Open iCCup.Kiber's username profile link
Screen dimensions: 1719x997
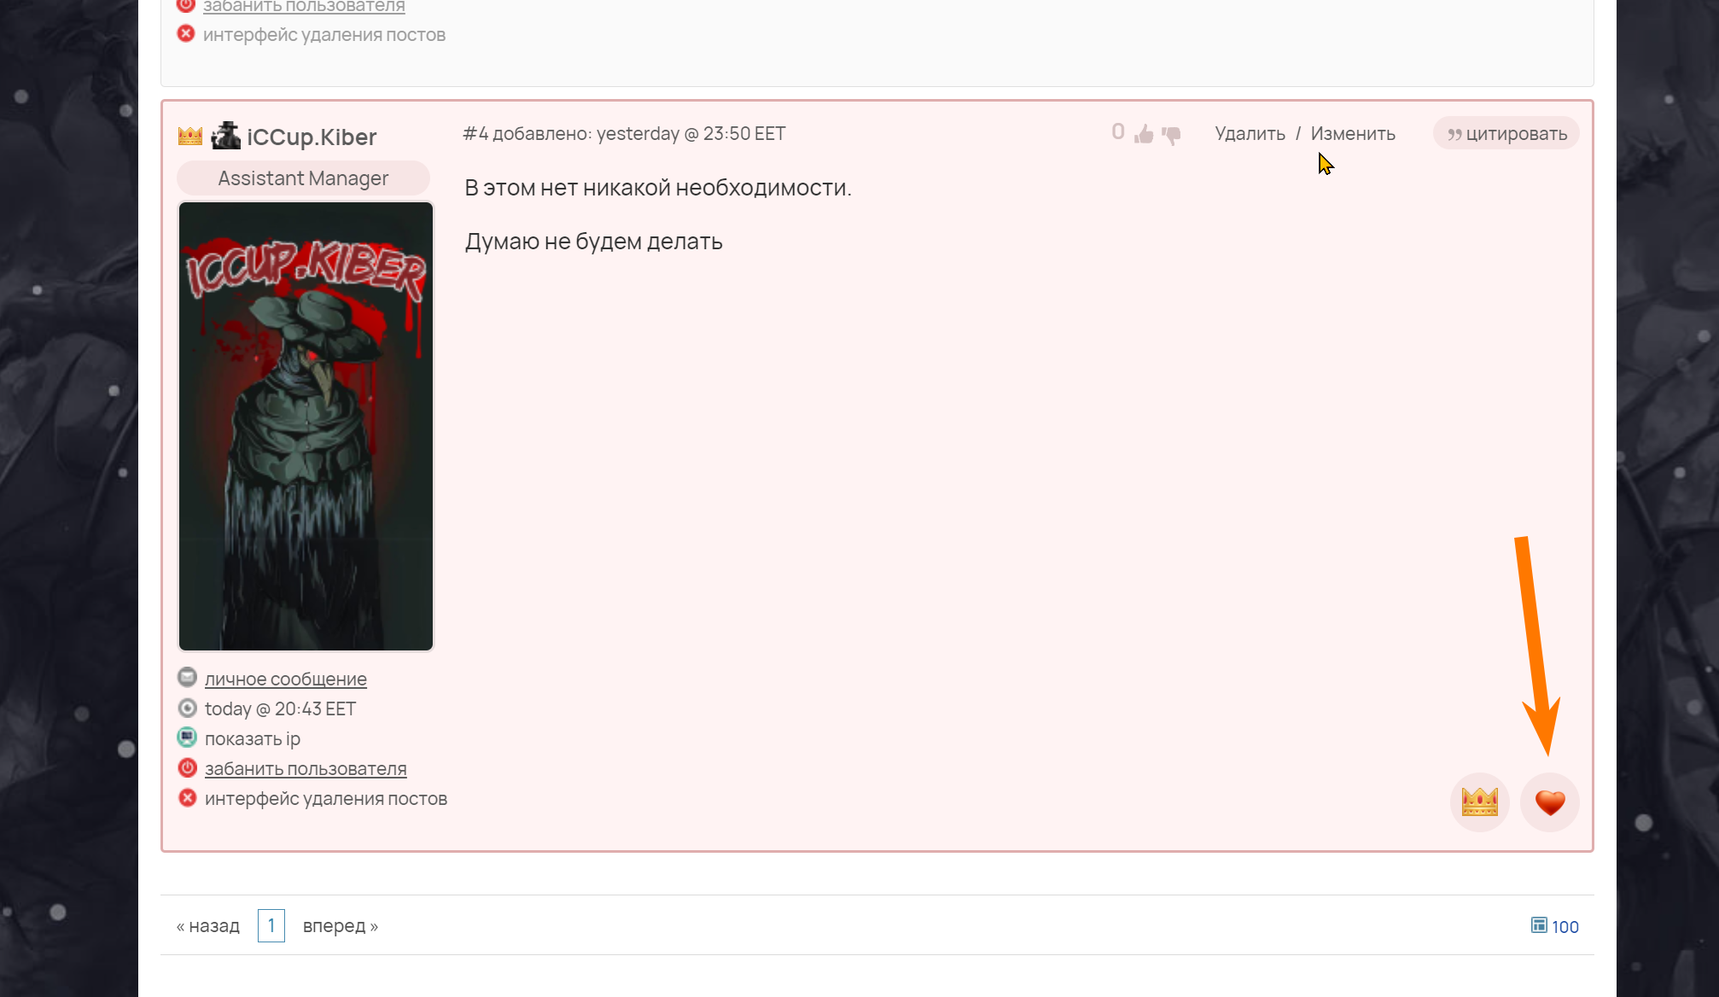(312, 137)
